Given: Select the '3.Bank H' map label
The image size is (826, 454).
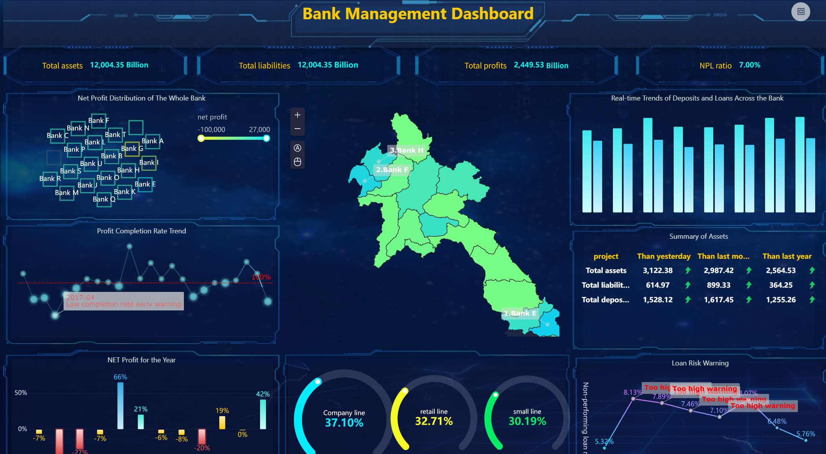Looking at the screenshot, I should [406, 150].
